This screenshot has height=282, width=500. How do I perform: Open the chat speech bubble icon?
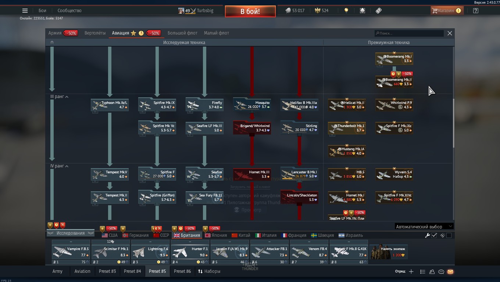click(x=441, y=272)
